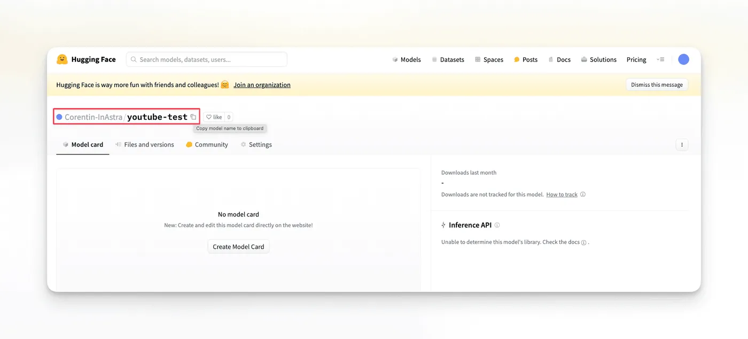
Task: Click the Create Model Card button
Action: pyautogui.click(x=238, y=246)
